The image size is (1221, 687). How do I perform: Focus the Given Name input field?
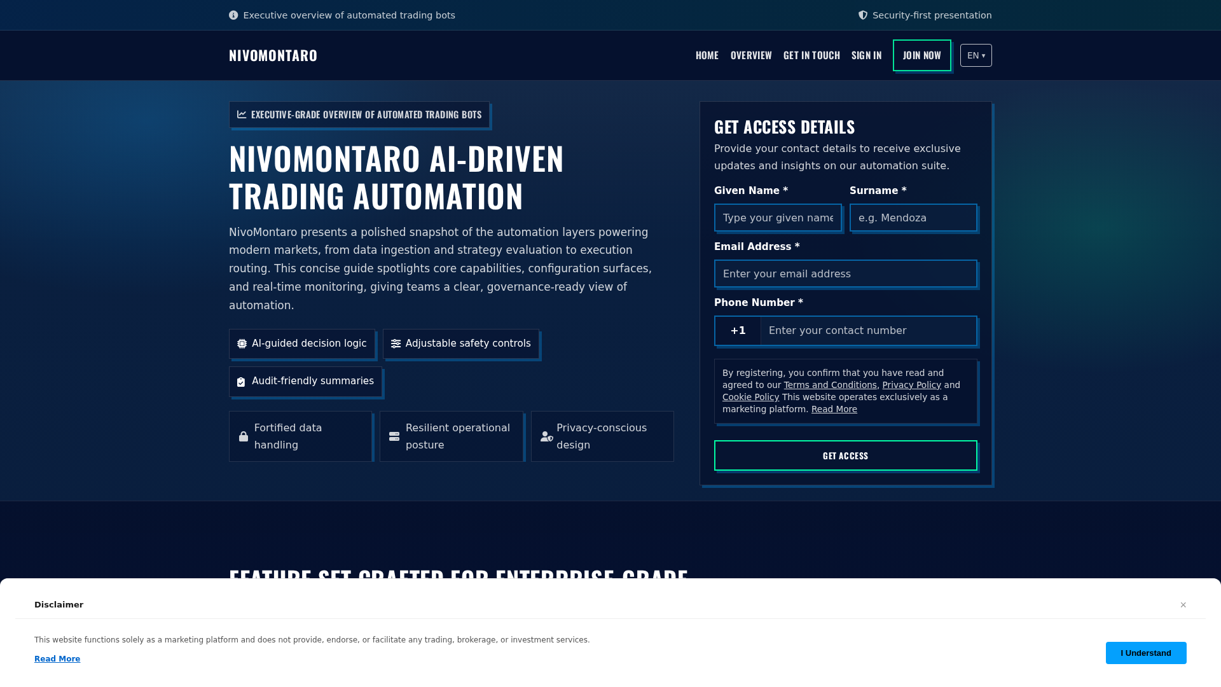[778, 218]
